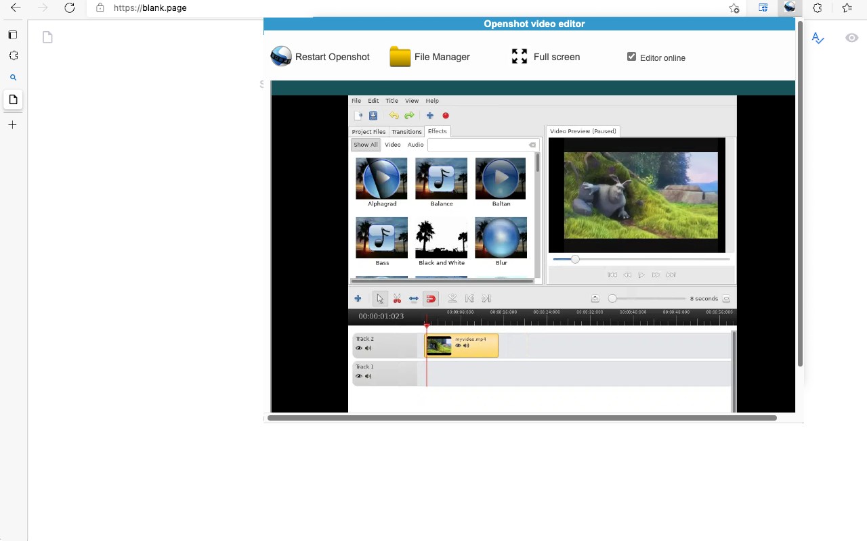Select the Alphagrad effect thumbnail
Viewport: 867px width, 541px height.
[382, 179]
